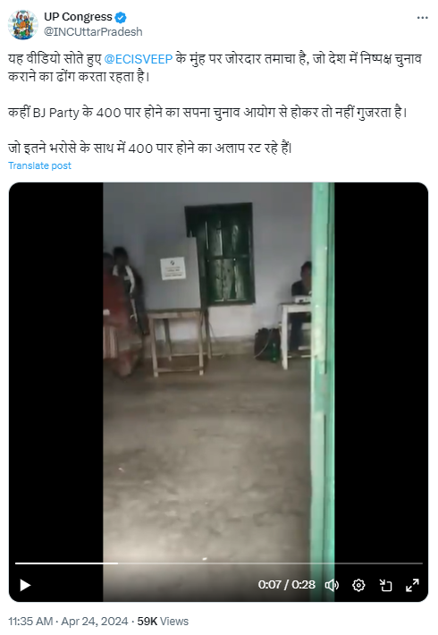Viewport: 438px width, 635px height.
Task: Open UP Congress display name profile
Action: 78,17
